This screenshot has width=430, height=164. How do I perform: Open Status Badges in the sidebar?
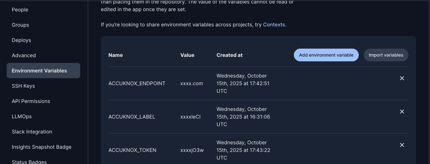coord(29,161)
